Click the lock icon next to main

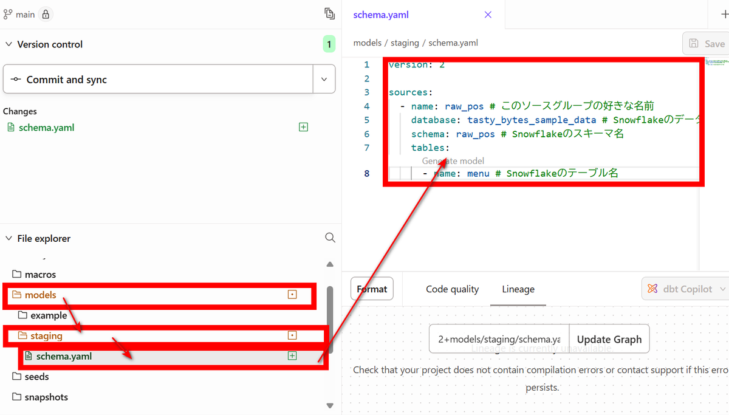(x=47, y=14)
